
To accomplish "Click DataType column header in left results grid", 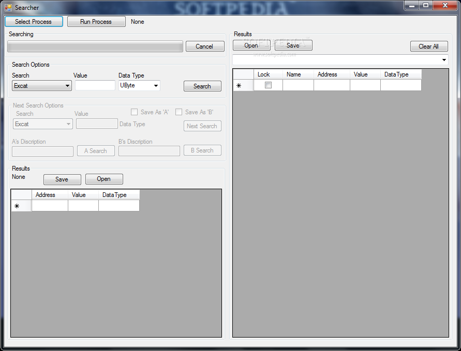I will click(119, 195).
